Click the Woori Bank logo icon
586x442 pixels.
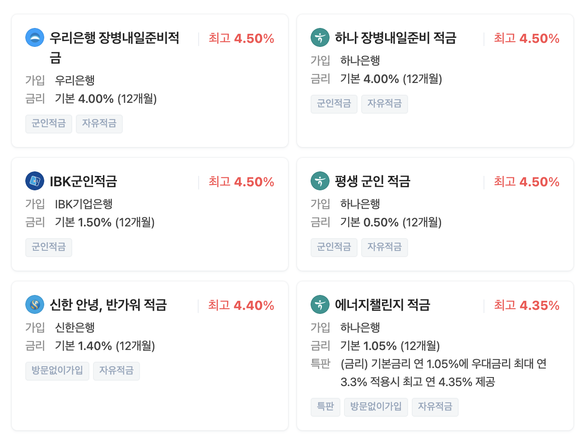click(34, 37)
